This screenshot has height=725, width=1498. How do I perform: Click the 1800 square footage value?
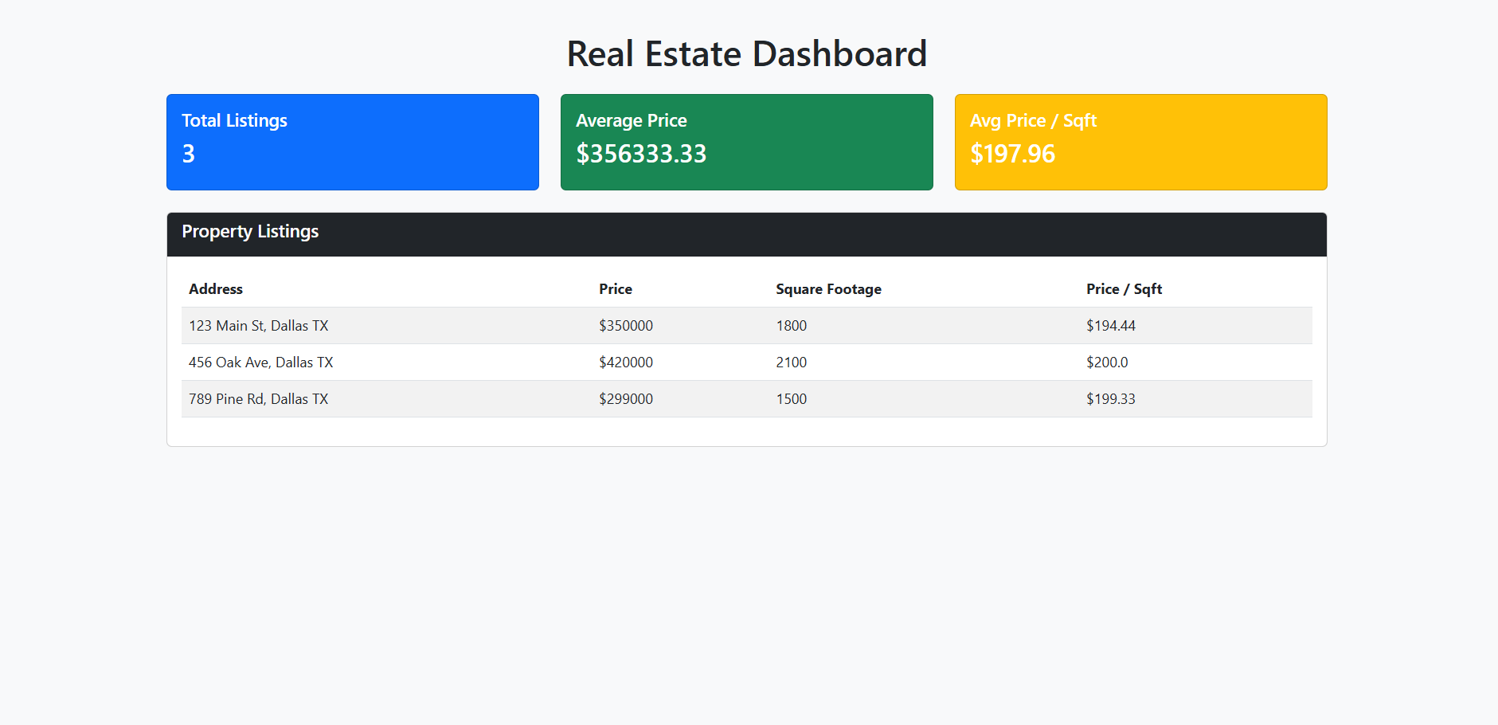click(792, 326)
